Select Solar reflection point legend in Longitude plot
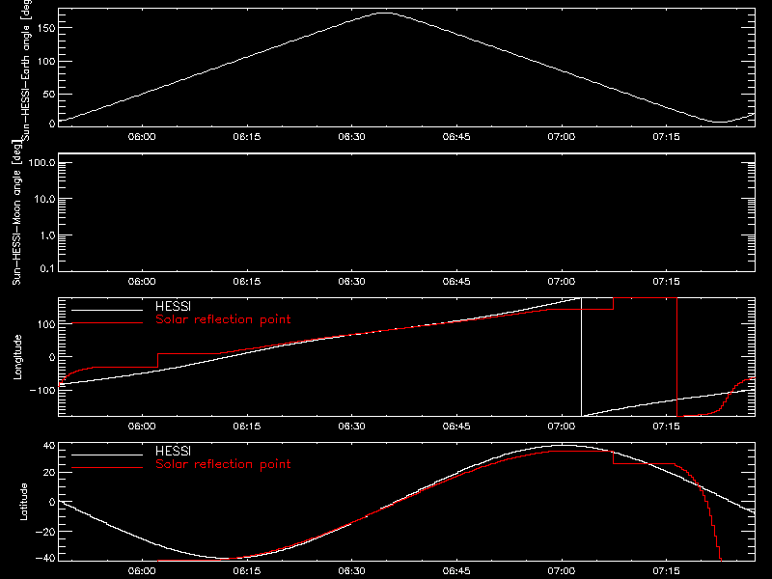This screenshot has width=772, height=579. point(223,319)
